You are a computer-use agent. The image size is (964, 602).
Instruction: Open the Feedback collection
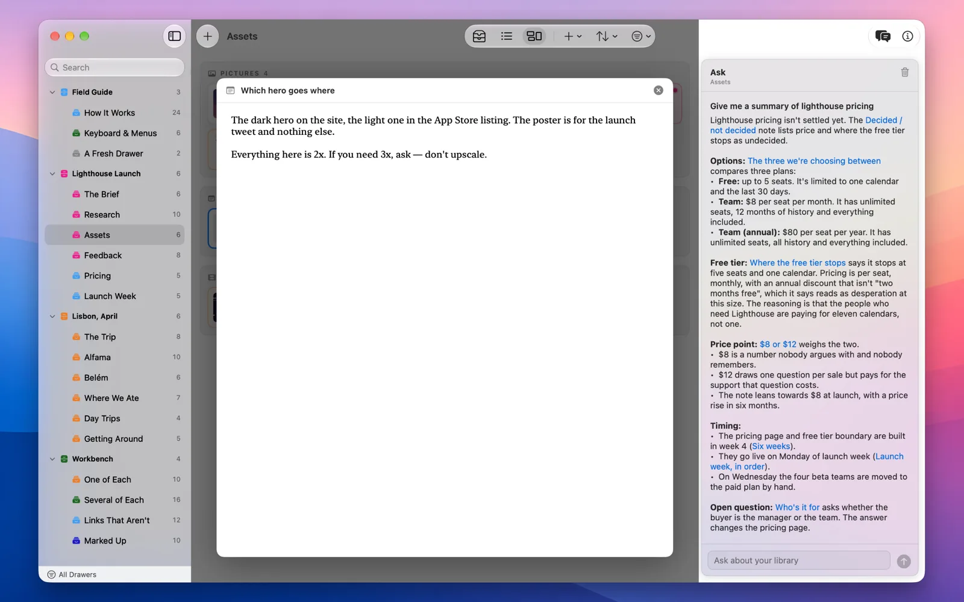[114, 255]
